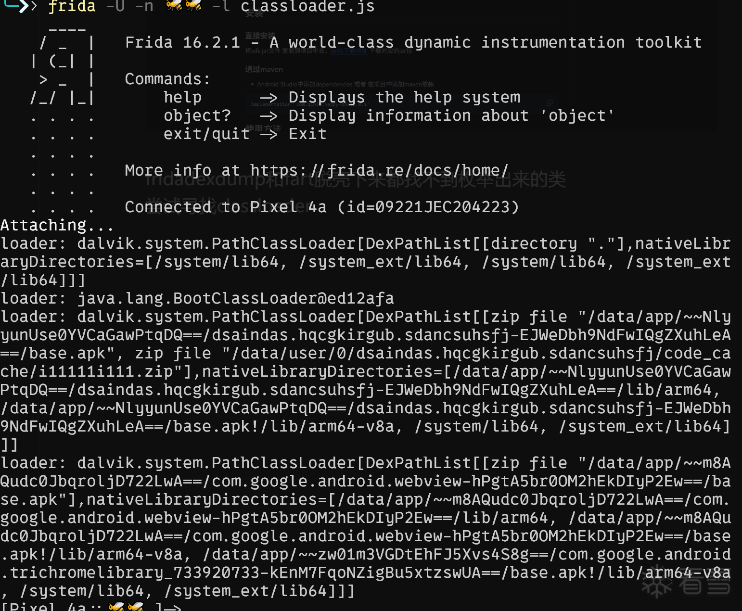The width and height of the screenshot is (742, 611).
Task: Click the "exit/quit" command entry
Action: click(x=206, y=134)
